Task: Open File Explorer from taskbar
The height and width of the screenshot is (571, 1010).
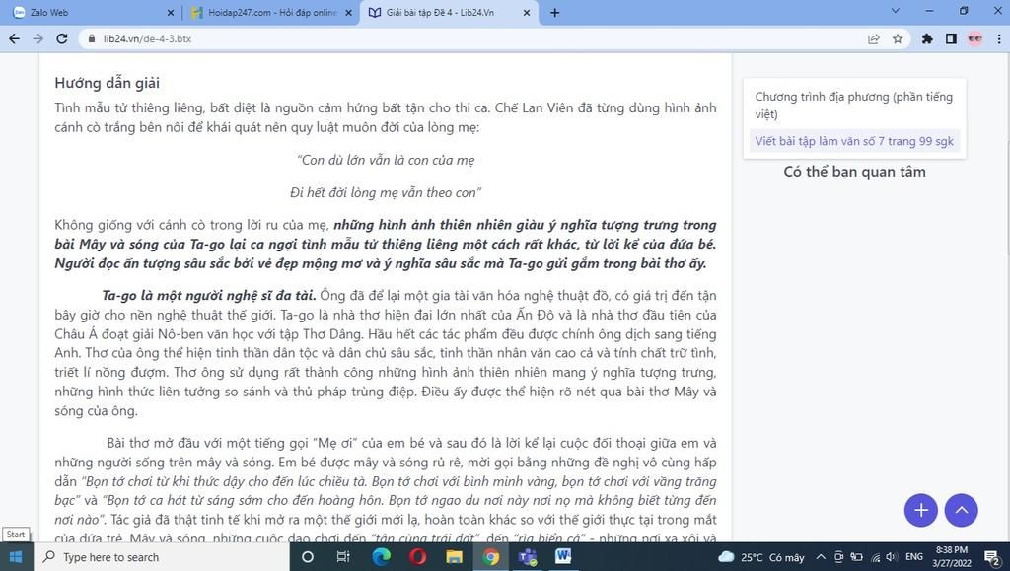Action: (454, 557)
